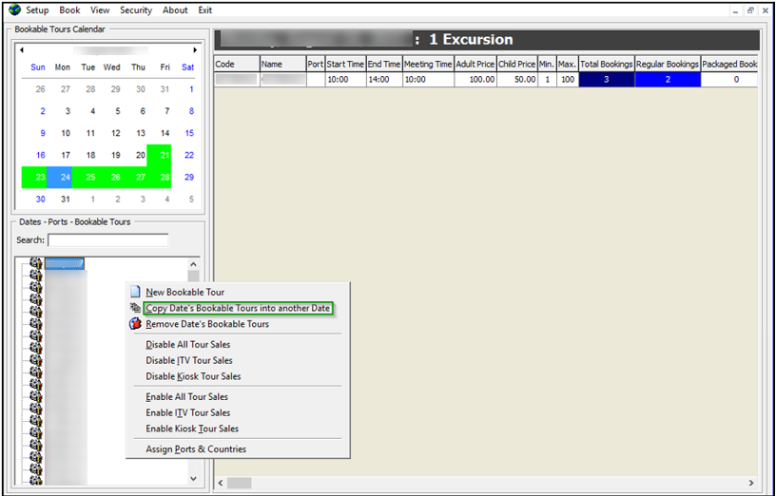776x496 pixels.
Task: Sort by the Code column header
Action: coord(237,65)
